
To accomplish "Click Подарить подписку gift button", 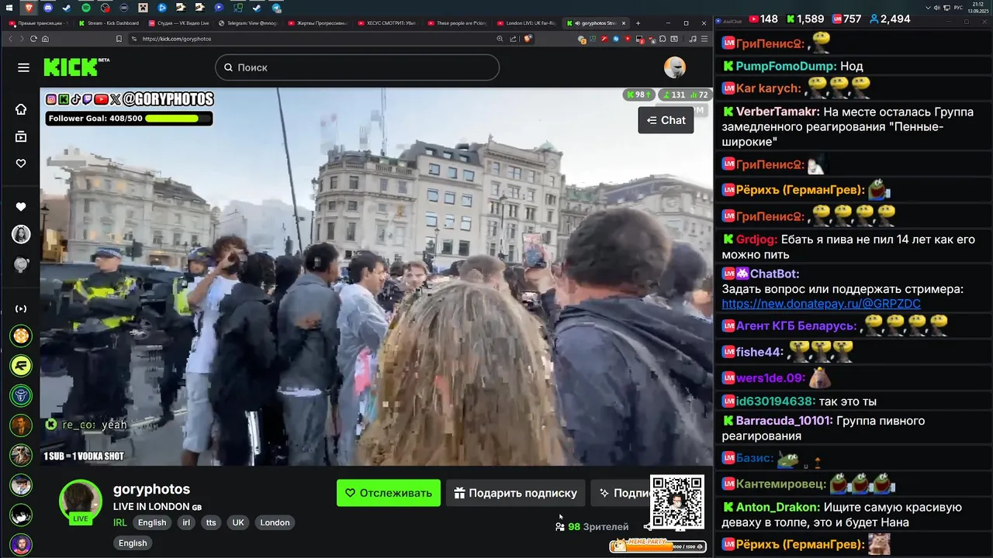I will pos(515,493).
